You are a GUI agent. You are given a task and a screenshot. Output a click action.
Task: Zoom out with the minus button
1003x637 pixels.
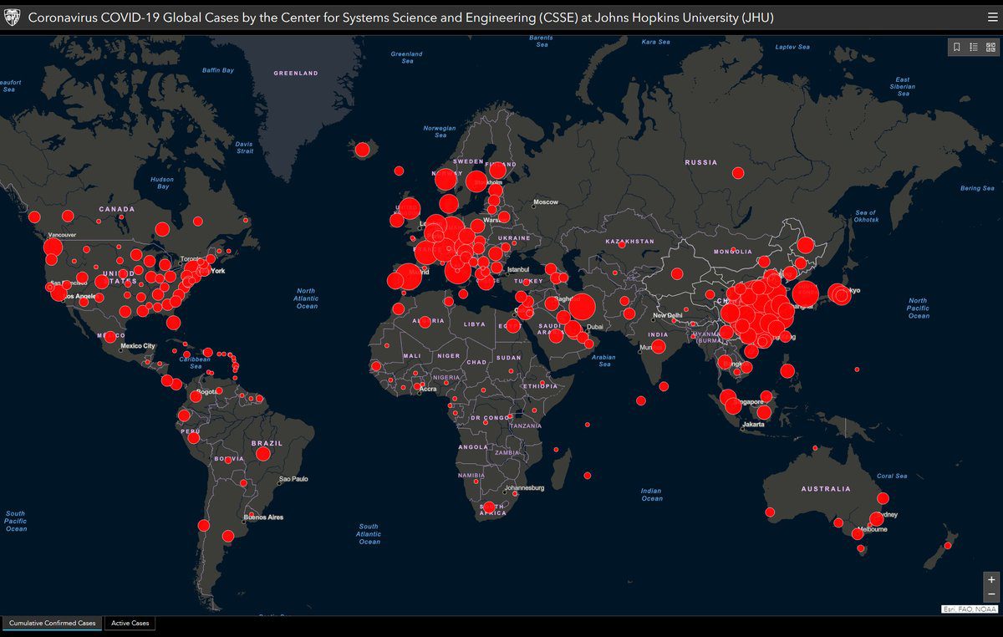991,594
